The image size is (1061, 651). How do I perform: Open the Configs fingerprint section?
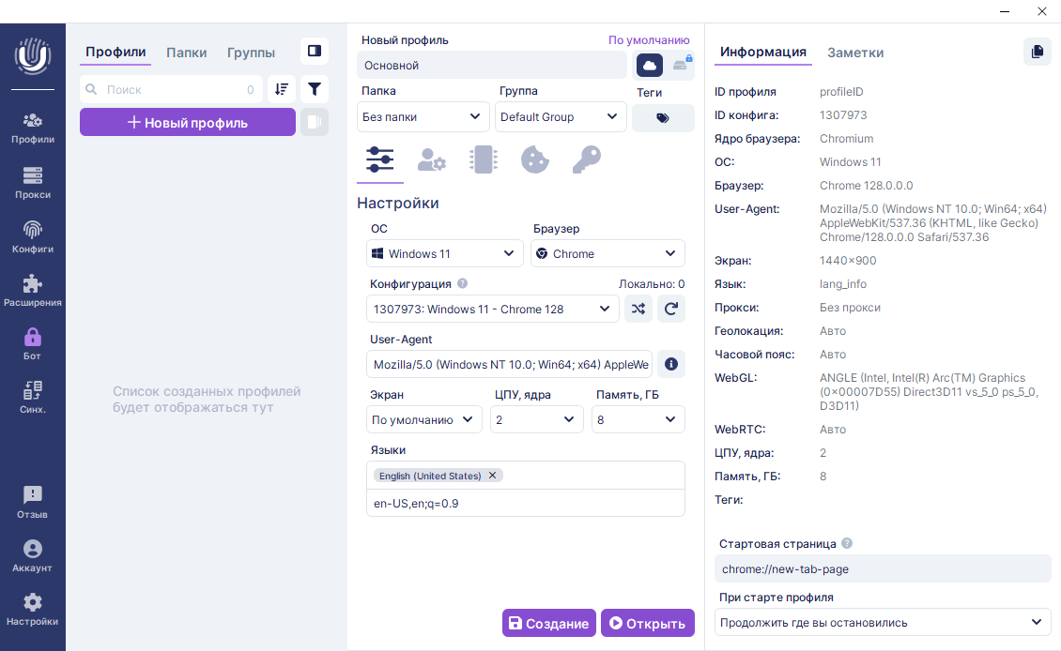coord(33,236)
